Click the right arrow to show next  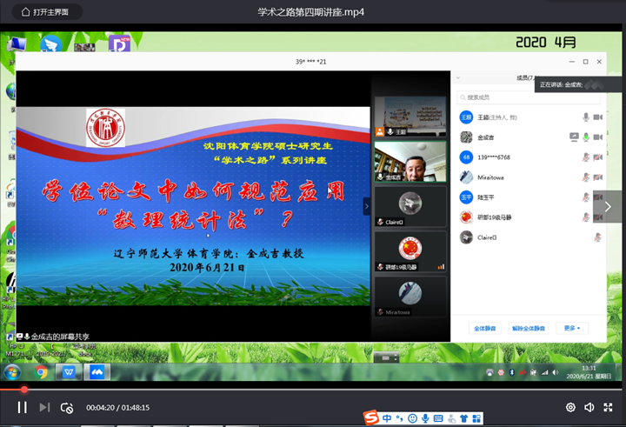point(608,206)
